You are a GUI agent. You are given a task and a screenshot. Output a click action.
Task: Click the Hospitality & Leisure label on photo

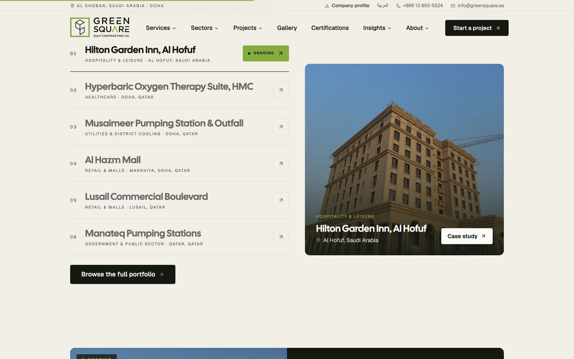pyautogui.click(x=345, y=216)
